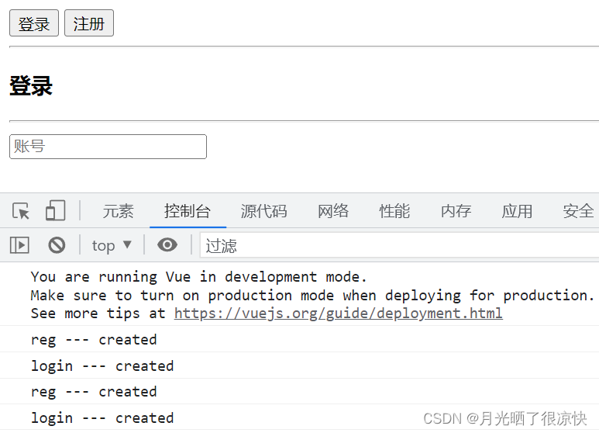Switch to the 控制台 tab
The height and width of the screenshot is (433, 599).
188,211
